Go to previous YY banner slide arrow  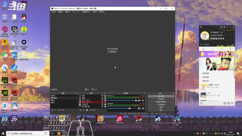pyautogui.click(x=200, y=64)
